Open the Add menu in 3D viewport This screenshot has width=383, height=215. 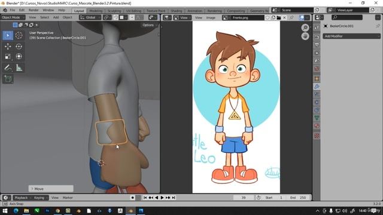point(56,17)
